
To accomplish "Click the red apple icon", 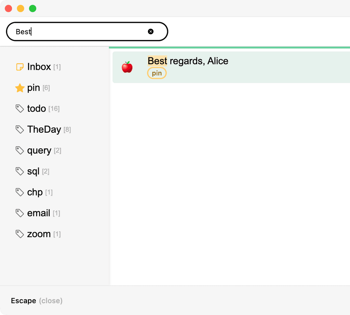I will click(x=127, y=67).
